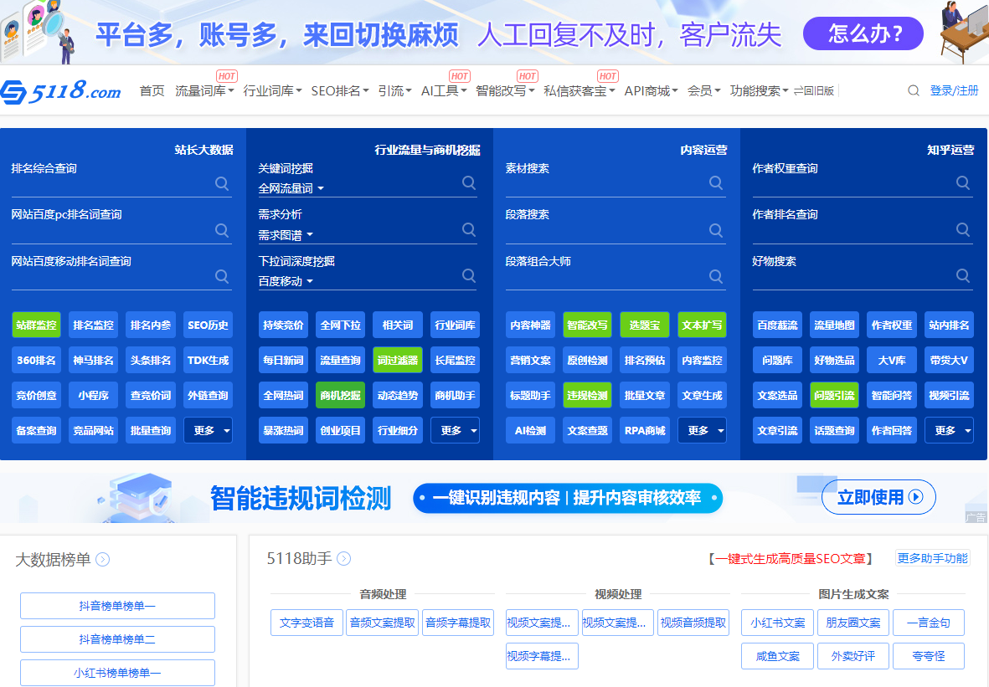Click 商机挖掘 button

[x=340, y=395]
